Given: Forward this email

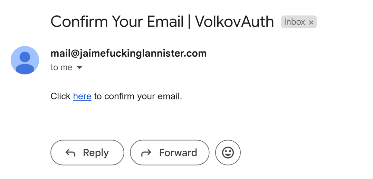Looking at the screenshot, I should click(170, 153).
